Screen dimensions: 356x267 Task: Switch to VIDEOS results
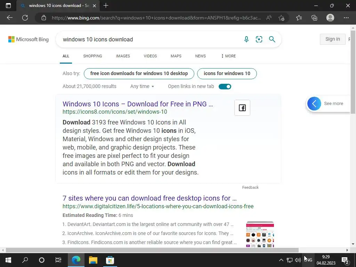pos(150,56)
